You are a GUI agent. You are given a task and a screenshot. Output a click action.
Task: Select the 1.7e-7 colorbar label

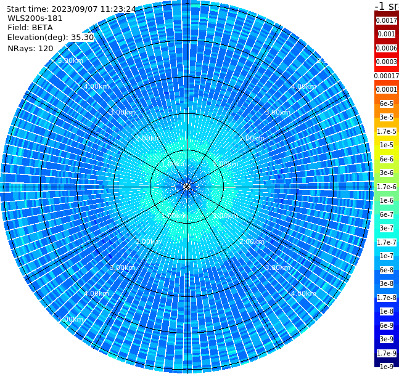387,242
